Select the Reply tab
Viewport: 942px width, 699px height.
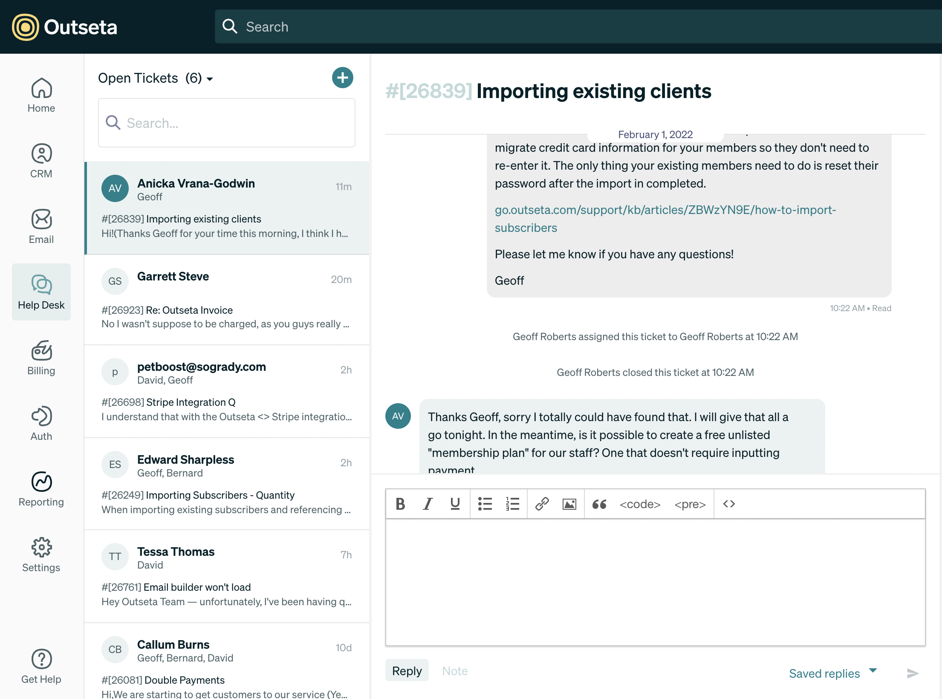407,671
